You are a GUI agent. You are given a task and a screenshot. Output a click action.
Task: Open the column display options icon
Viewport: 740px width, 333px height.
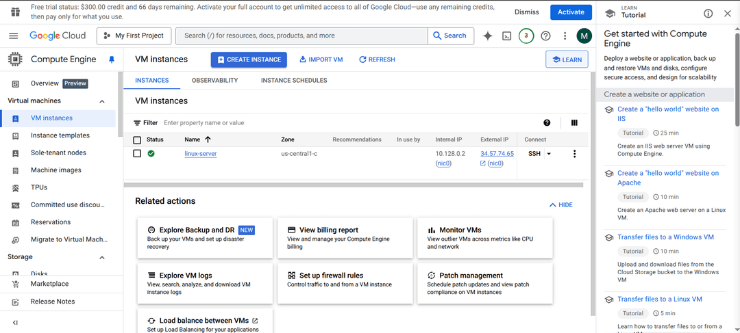574,123
